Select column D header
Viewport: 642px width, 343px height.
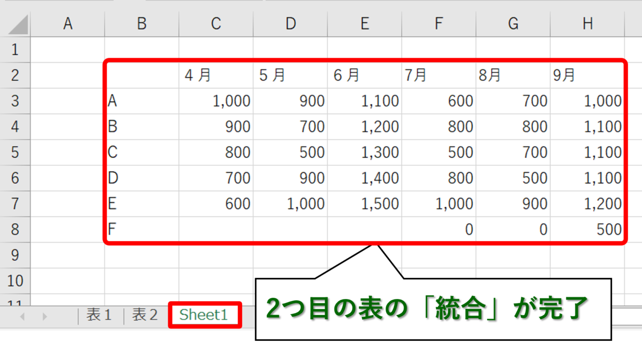tap(290, 24)
